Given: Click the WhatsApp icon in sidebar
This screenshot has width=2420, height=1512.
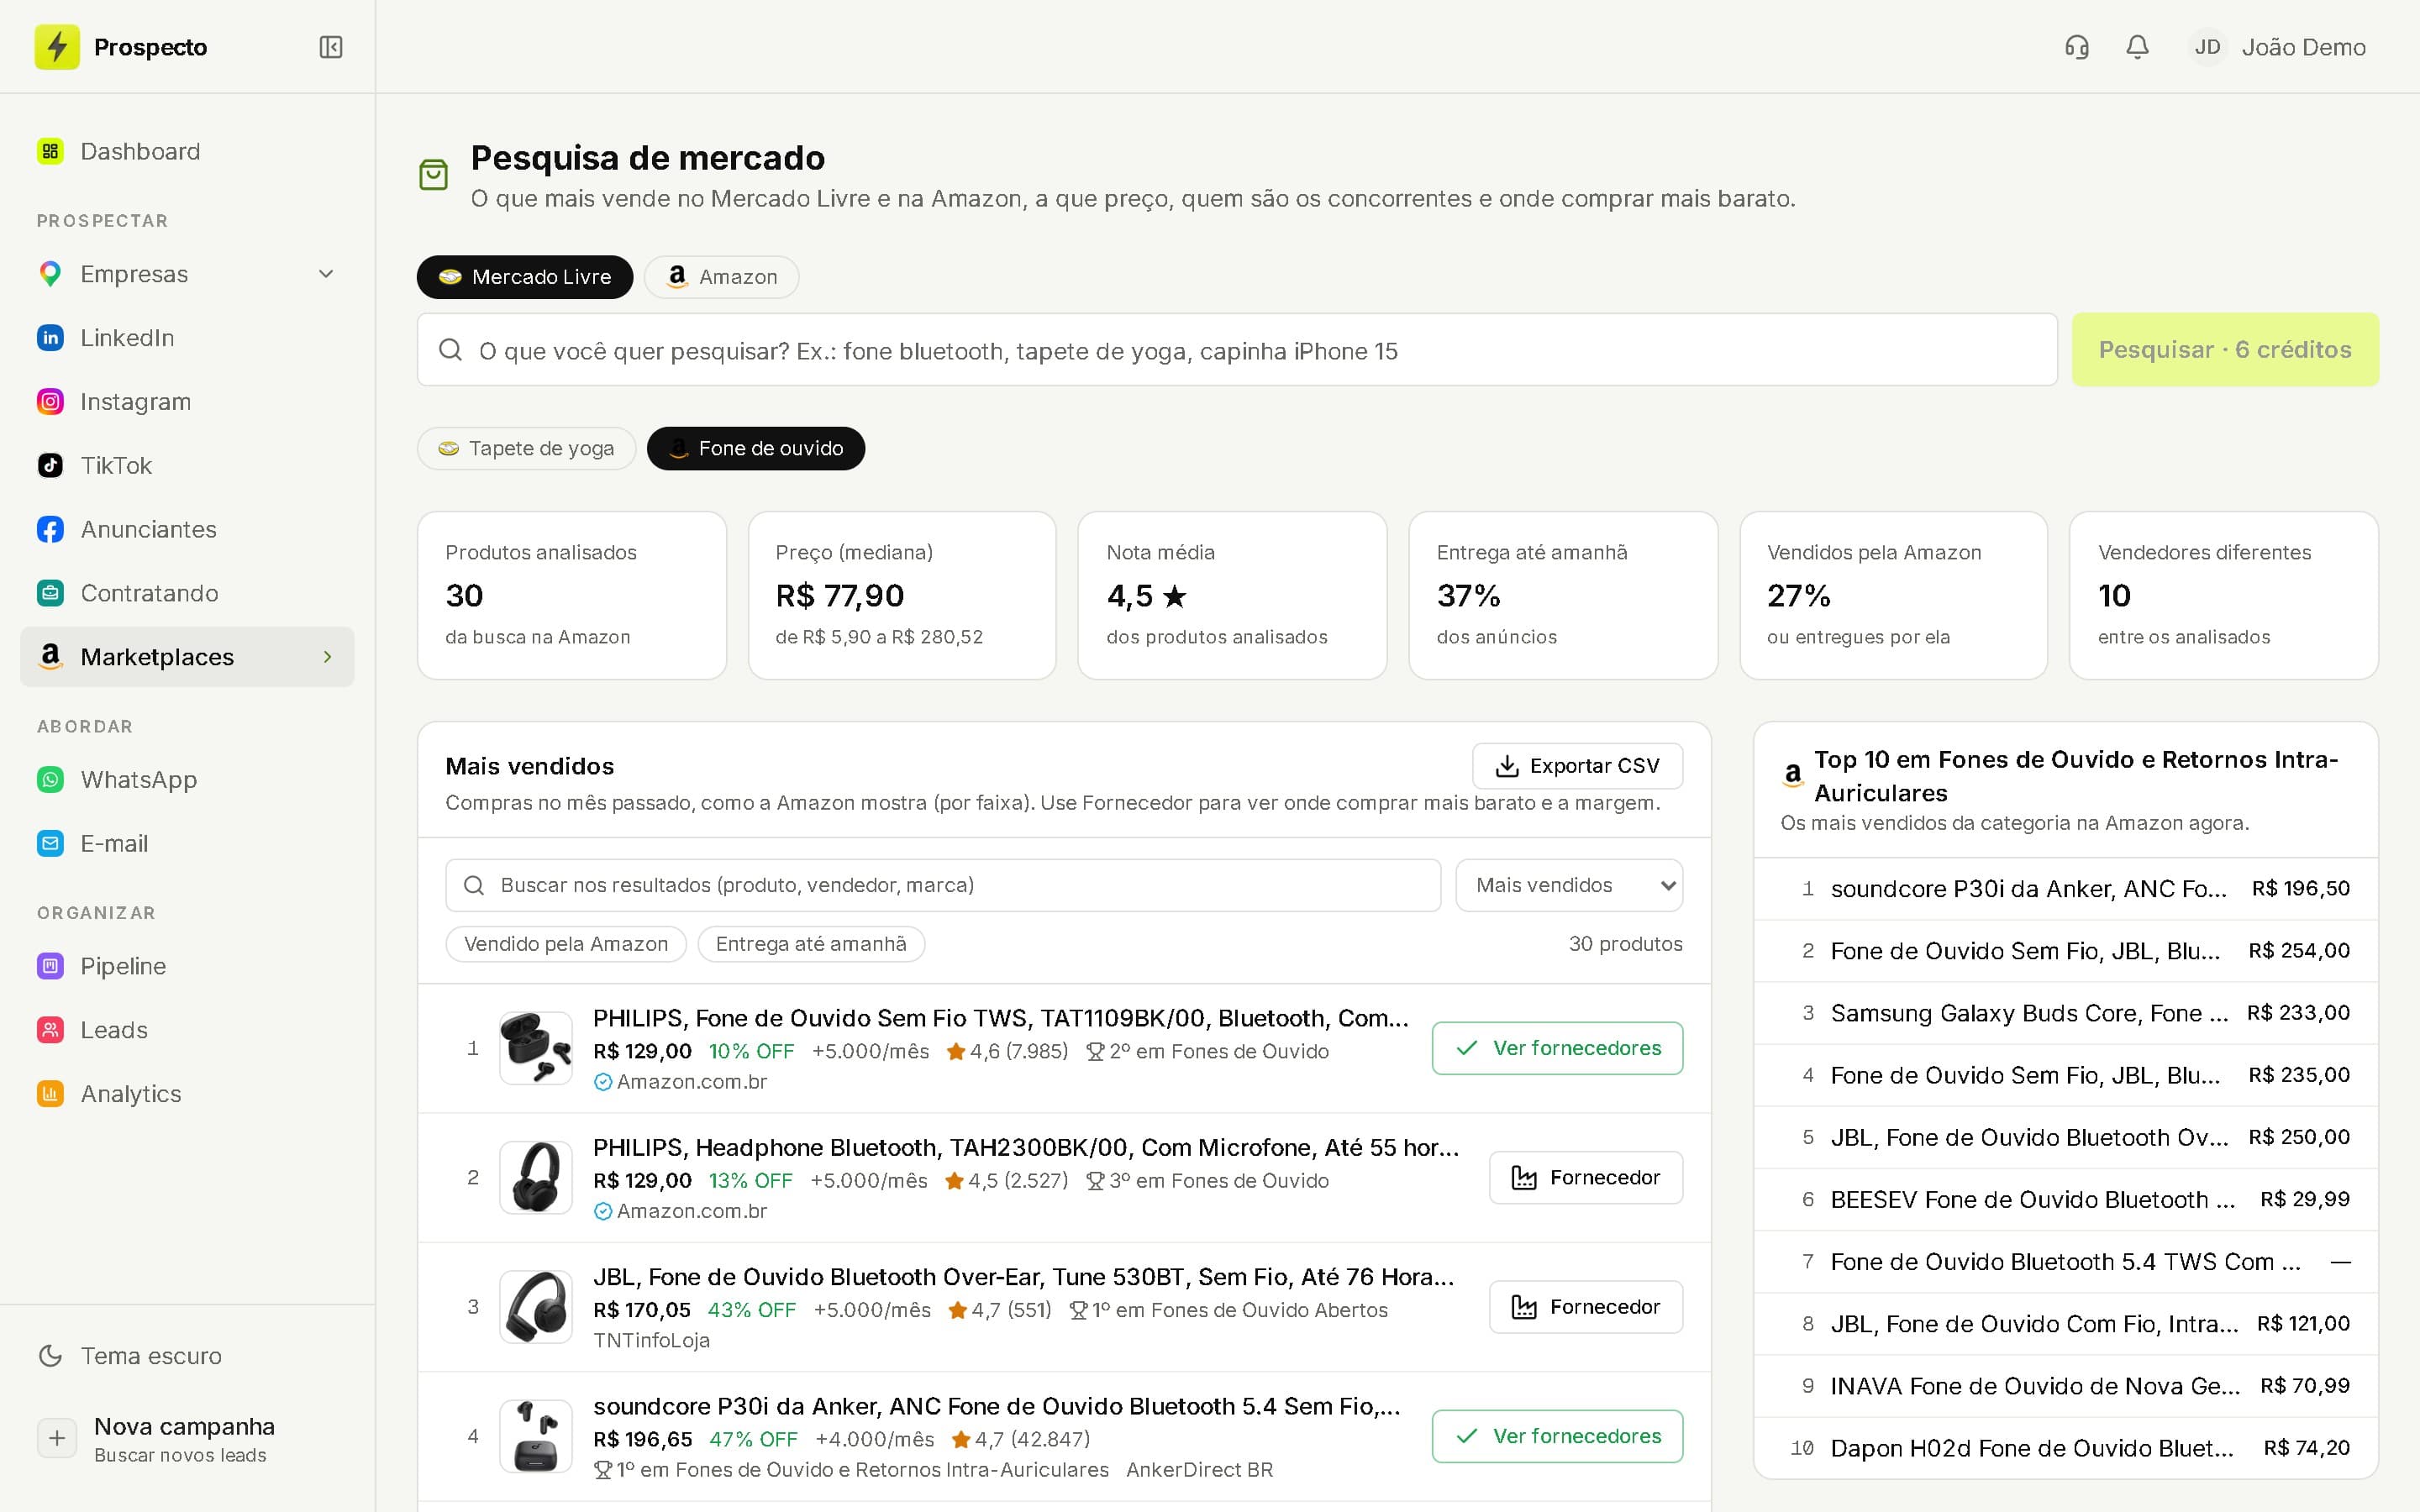Looking at the screenshot, I should click(50, 780).
